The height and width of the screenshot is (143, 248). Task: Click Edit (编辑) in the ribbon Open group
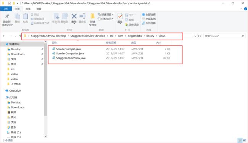pyautogui.click(x=129, y=20)
